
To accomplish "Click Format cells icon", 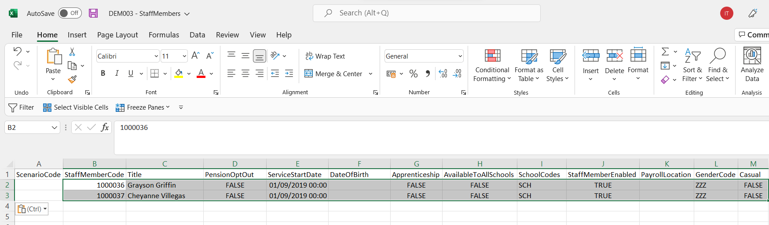I will [638, 55].
